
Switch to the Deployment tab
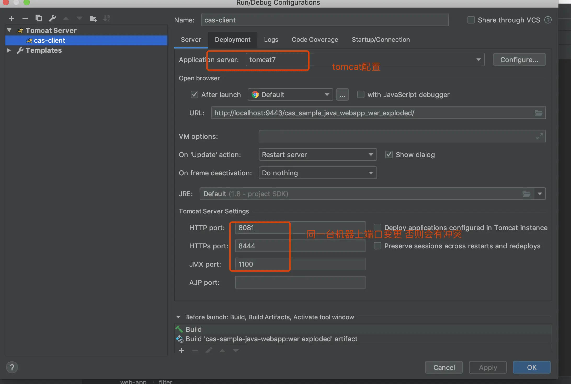click(232, 40)
